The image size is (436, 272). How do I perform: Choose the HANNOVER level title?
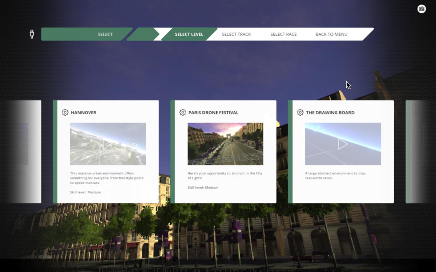click(84, 112)
